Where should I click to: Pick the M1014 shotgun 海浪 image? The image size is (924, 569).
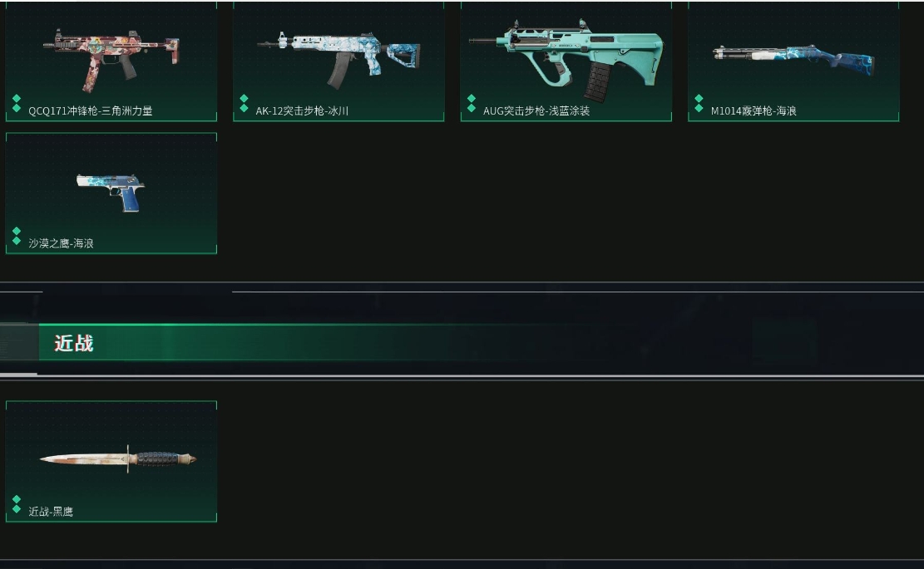[793, 59]
